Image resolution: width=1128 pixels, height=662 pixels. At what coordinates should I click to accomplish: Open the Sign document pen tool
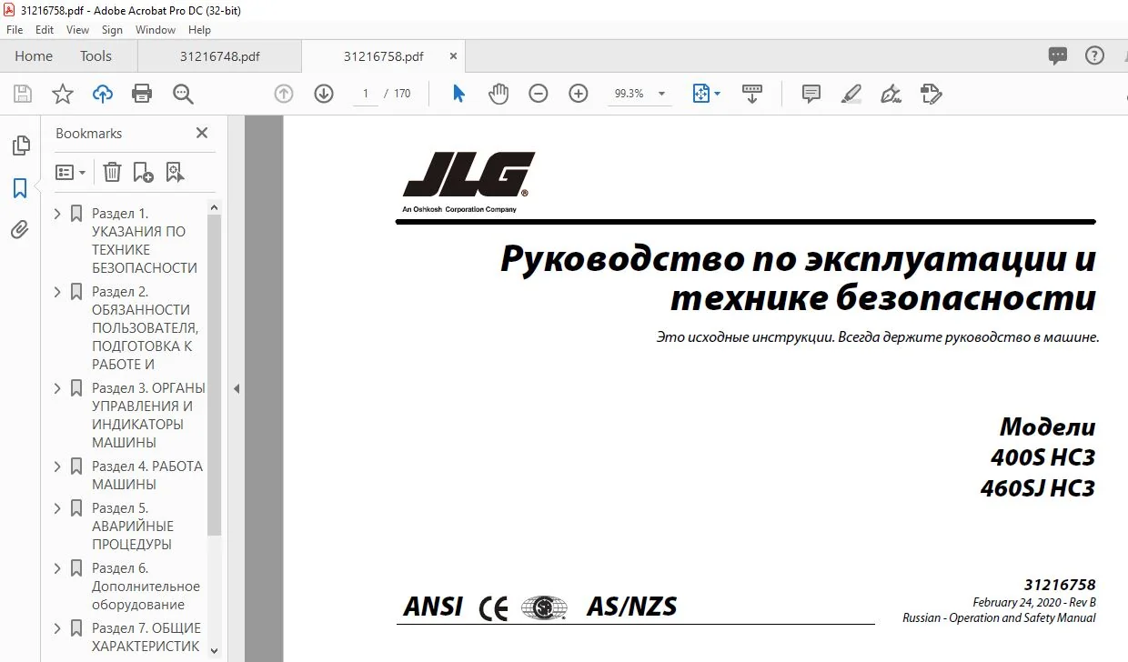[x=891, y=94]
